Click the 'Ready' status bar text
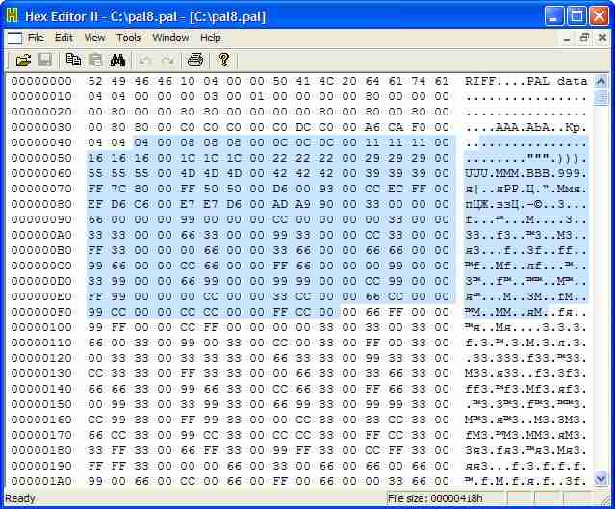This screenshot has height=509, width=615. tap(20, 498)
